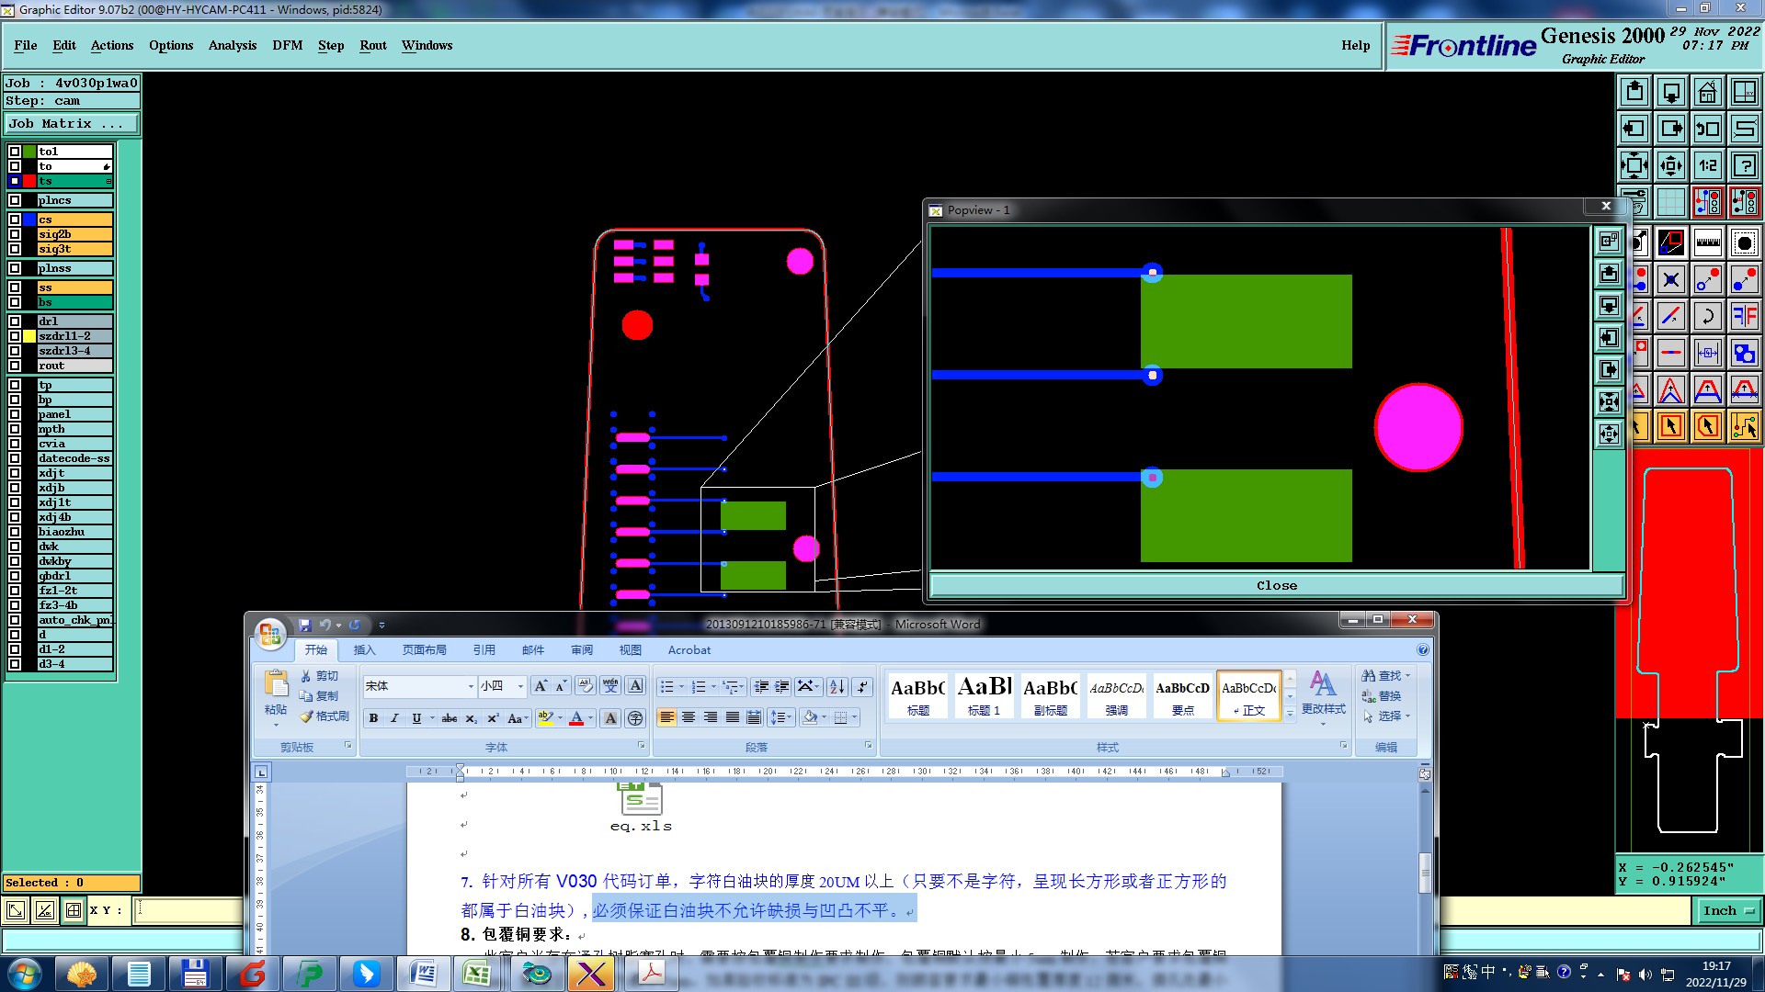1765x992 pixels.
Task: Click the rotate arrow tool icon
Action: [x=1707, y=316]
